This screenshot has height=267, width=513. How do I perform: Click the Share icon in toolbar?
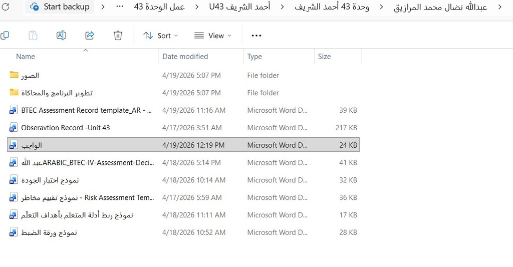90,36
